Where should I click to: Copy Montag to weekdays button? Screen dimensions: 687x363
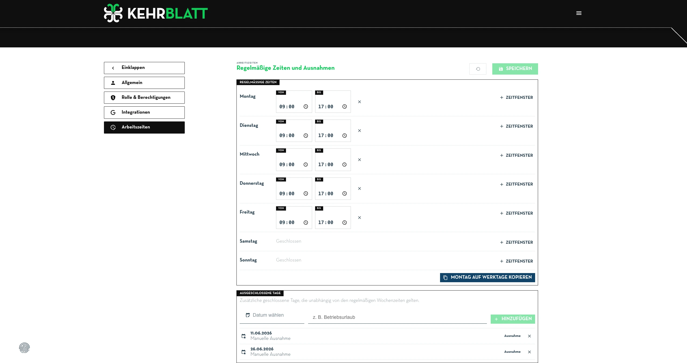point(487,277)
